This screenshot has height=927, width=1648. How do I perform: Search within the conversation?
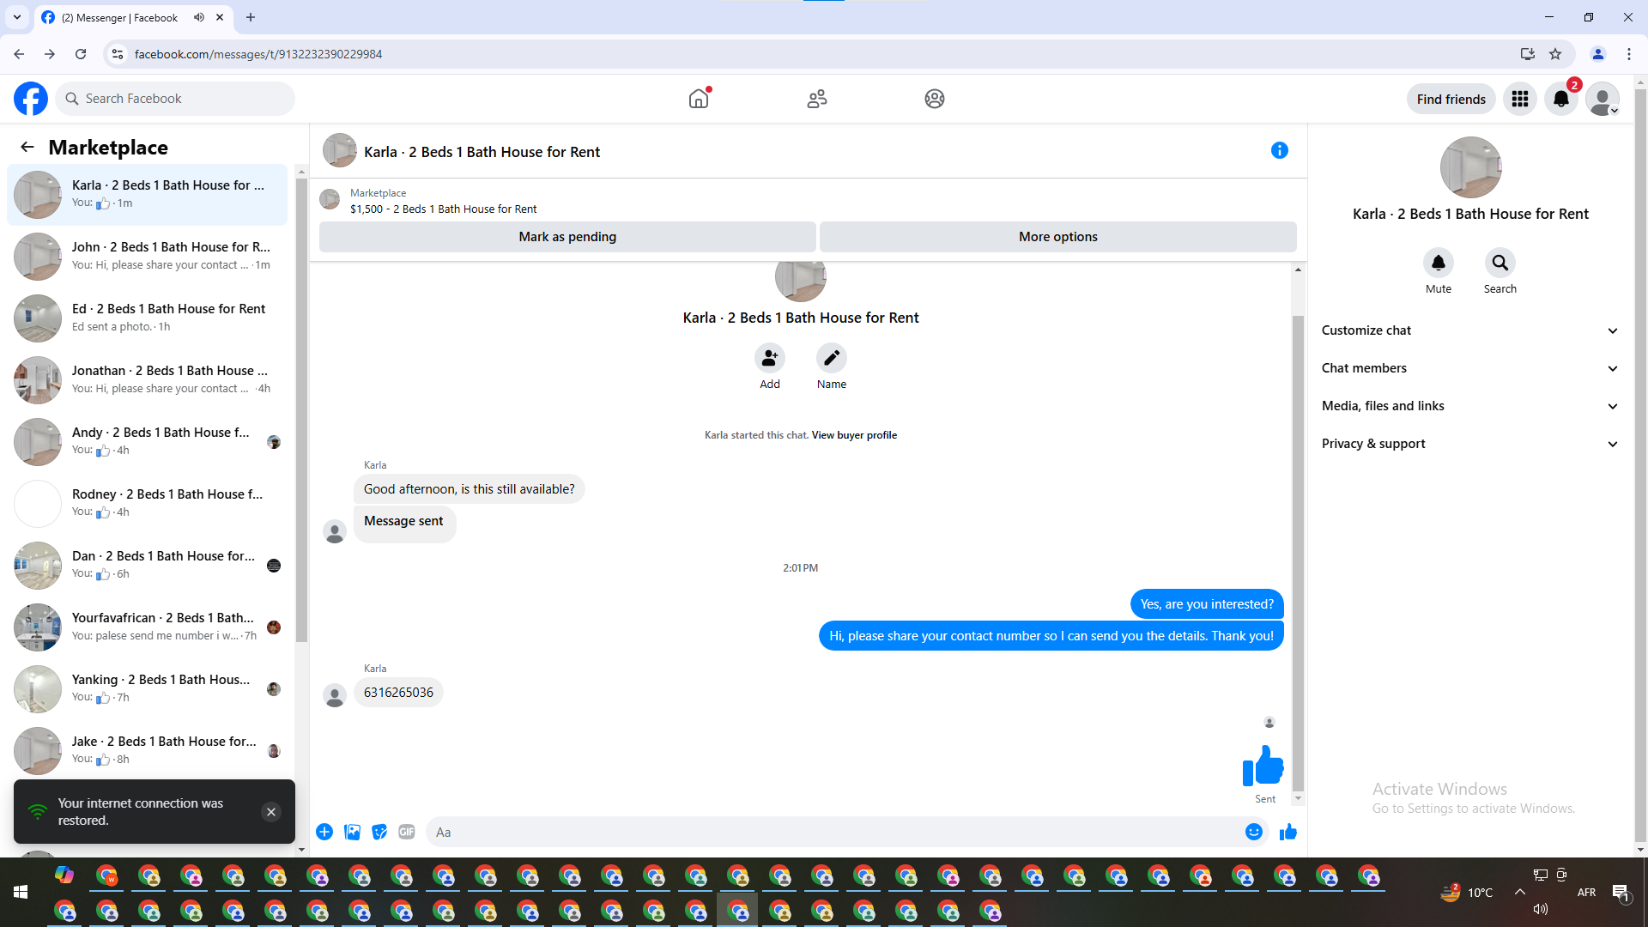[1500, 263]
